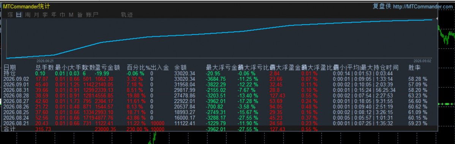Viewport: 455px width, 144px height.
Task: Click the win rate 58.28 %
Action: coord(418,79)
